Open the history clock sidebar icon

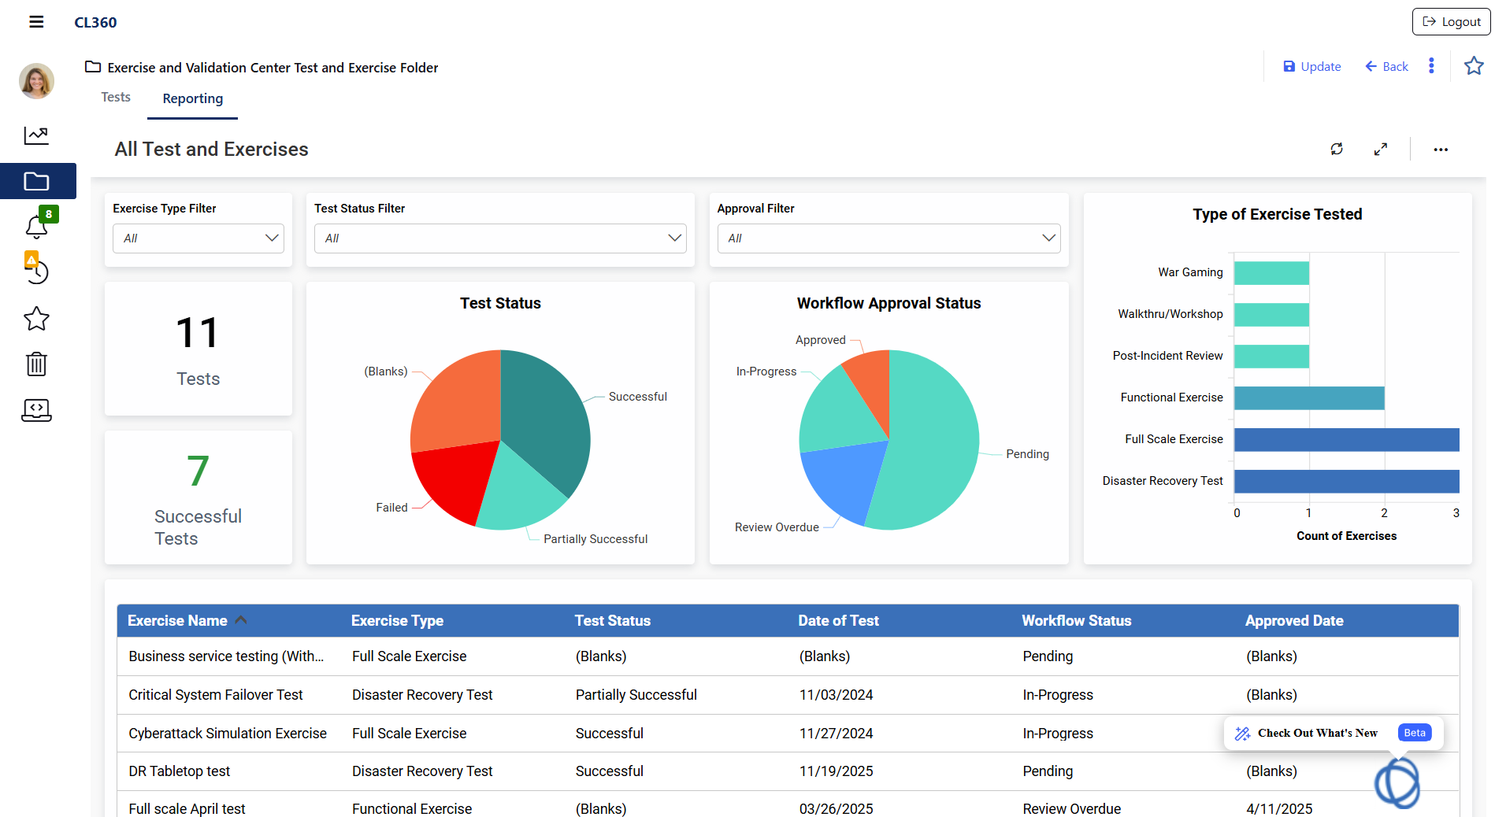pyautogui.click(x=36, y=272)
